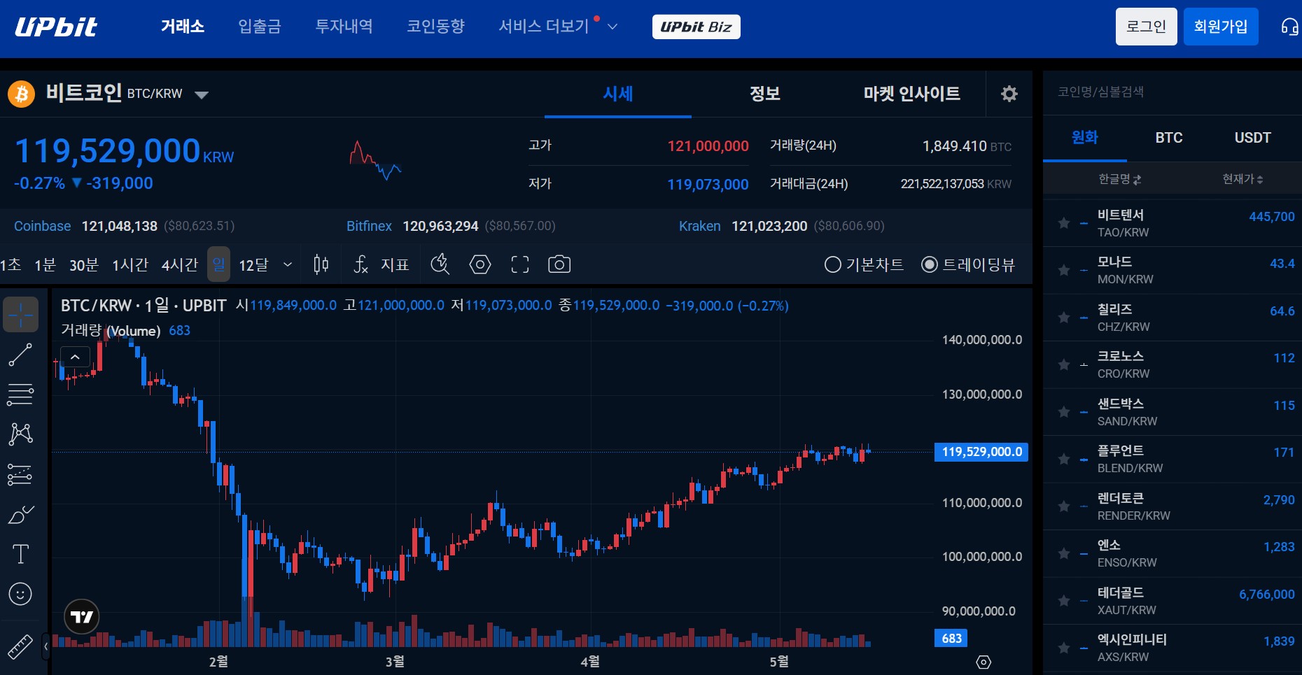1302x675 pixels.
Task: Open chart settings gear icon
Action: 1009,94
